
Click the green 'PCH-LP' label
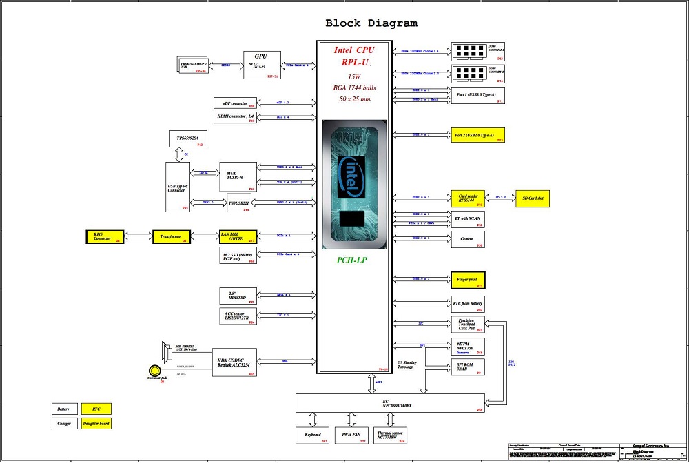tap(351, 260)
